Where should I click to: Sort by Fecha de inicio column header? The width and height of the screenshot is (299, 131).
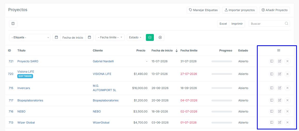tap(162, 50)
